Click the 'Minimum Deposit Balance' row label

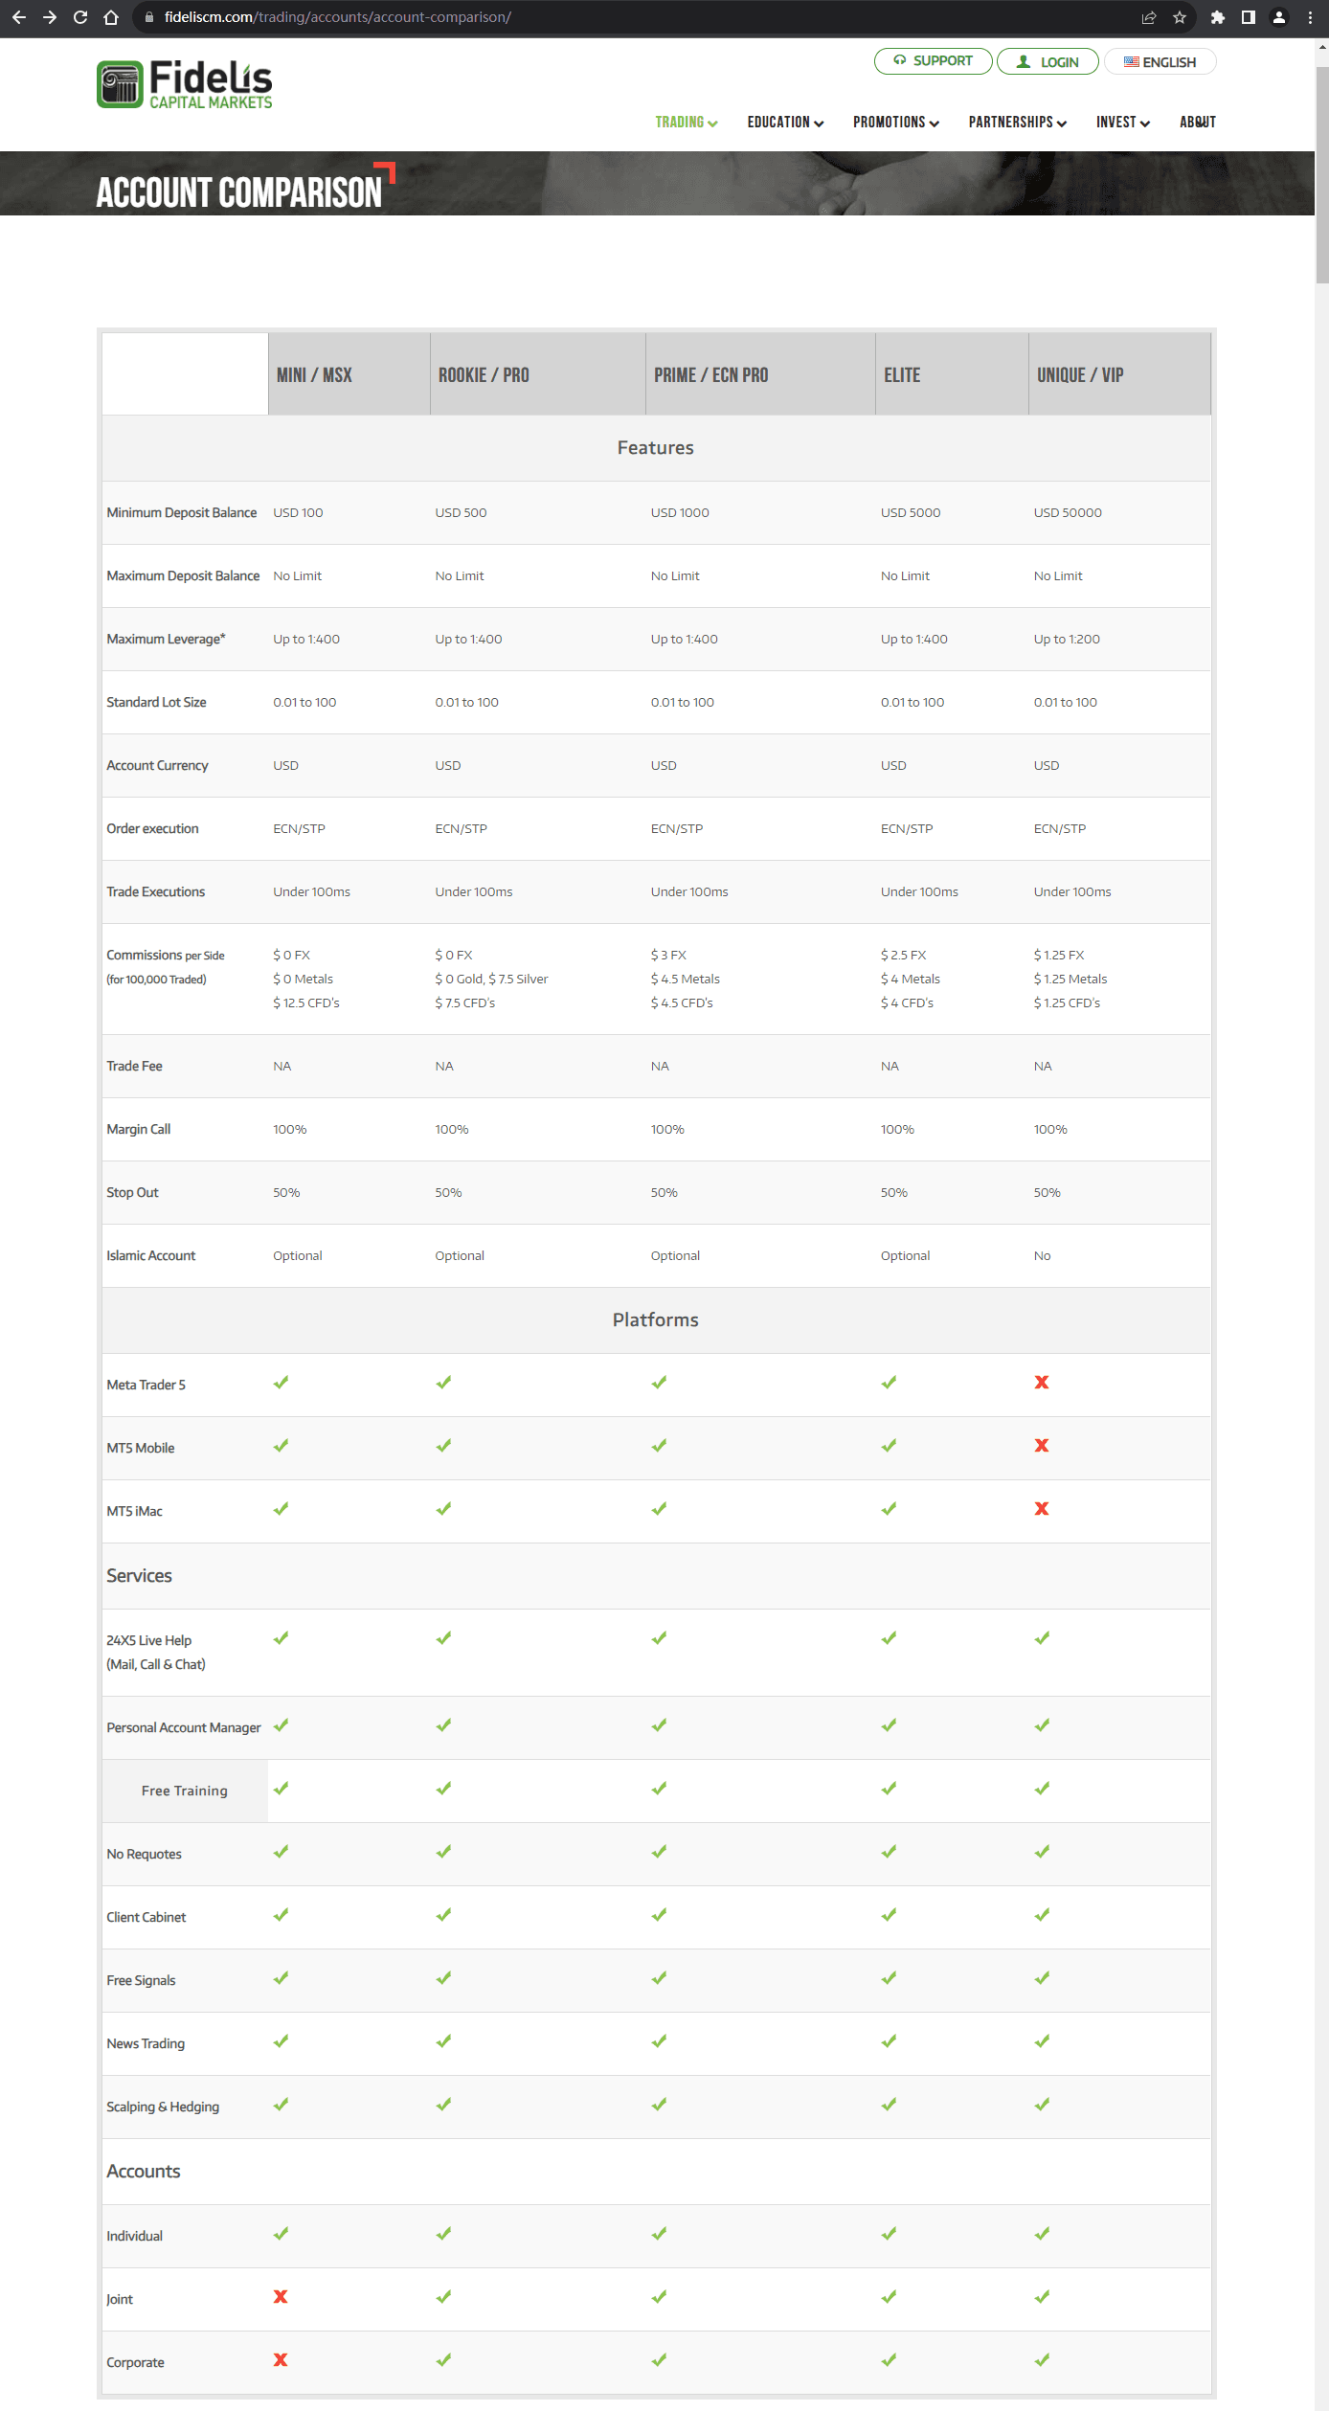coord(182,513)
